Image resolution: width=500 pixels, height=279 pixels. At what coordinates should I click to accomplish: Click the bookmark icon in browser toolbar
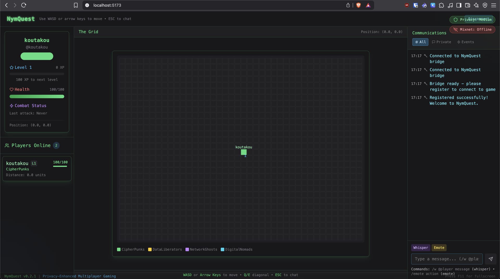click(x=76, y=5)
